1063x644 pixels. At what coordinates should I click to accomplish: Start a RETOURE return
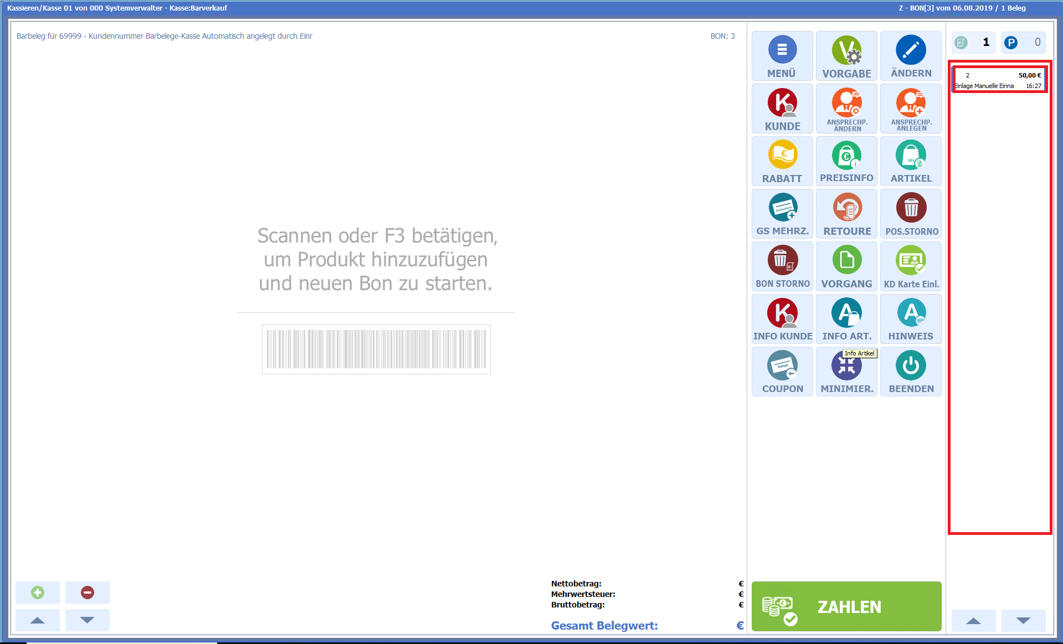point(846,214)
